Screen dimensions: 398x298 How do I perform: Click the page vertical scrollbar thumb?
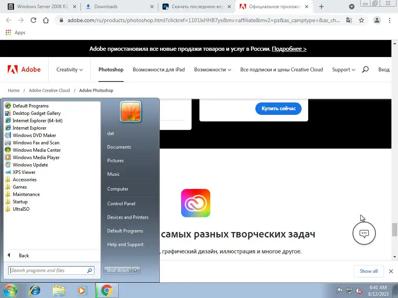click(395, 230)
